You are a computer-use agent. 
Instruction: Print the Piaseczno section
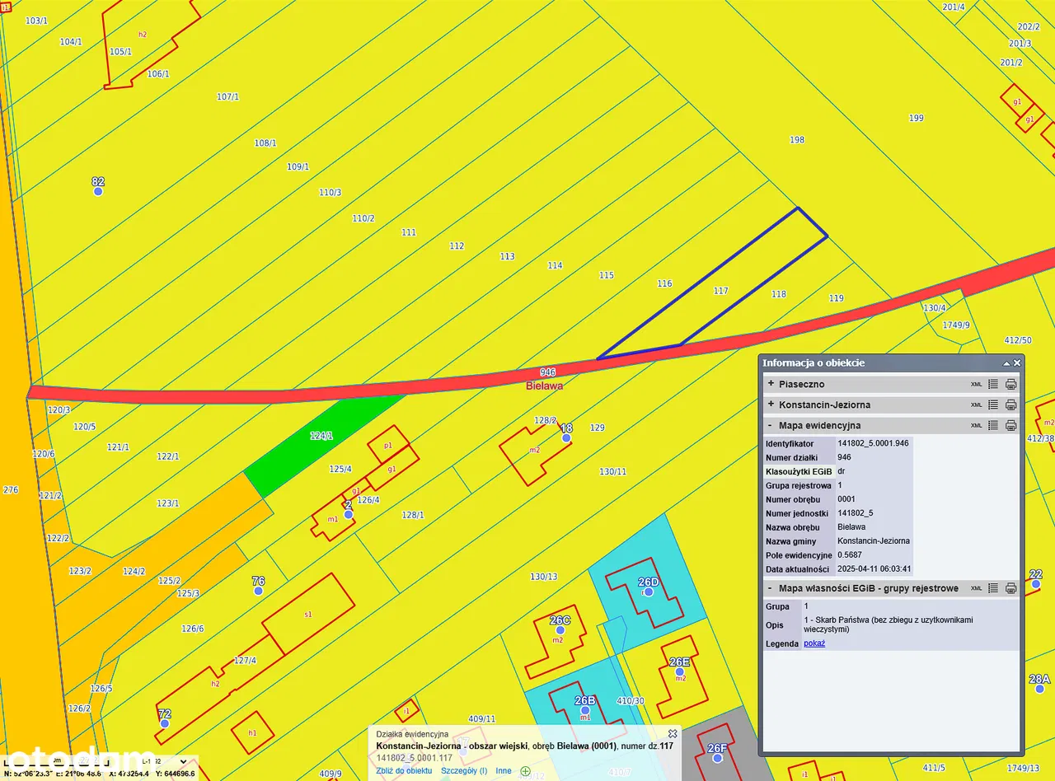tap(1010, 385)
